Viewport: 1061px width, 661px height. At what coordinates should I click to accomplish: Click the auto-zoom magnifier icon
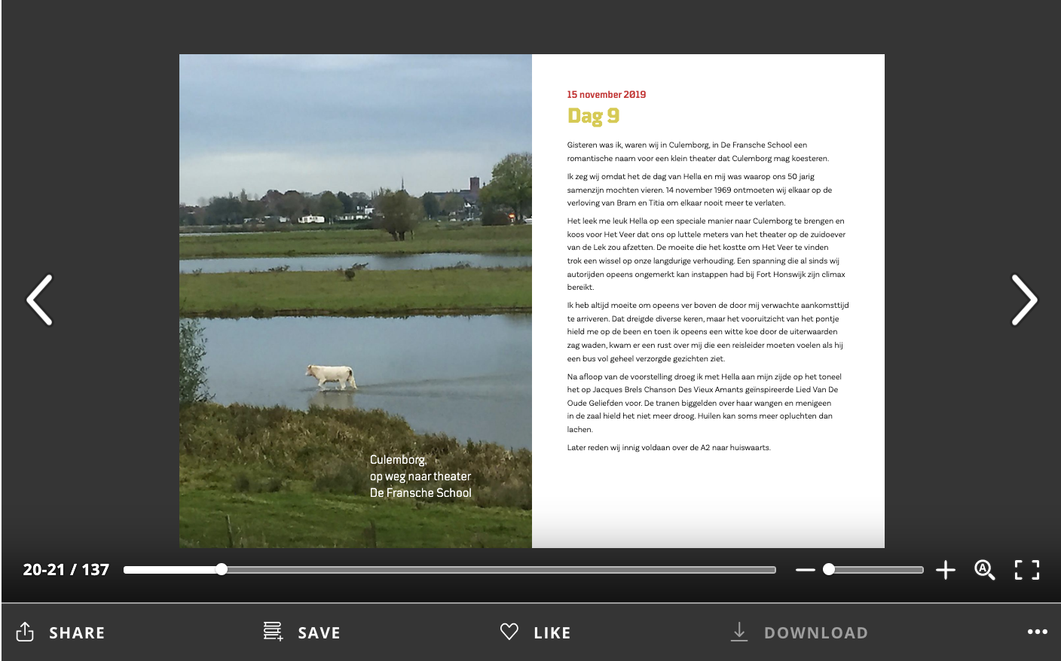click(x=984, y=570)
